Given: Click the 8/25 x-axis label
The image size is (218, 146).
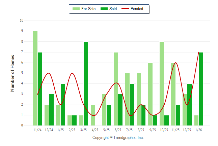Looking at the screenshot, I should click(x=141, y=130).
